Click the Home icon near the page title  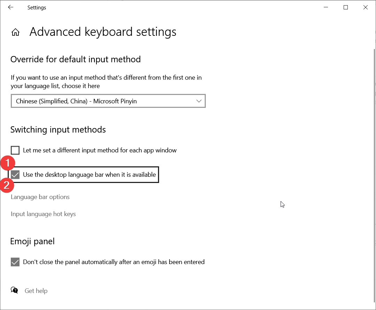(15, 32)
